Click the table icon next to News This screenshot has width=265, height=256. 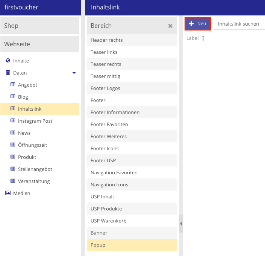coord(13,133)
